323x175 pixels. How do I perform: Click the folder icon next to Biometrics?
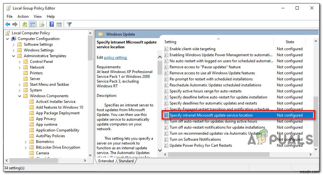point(32,141)
